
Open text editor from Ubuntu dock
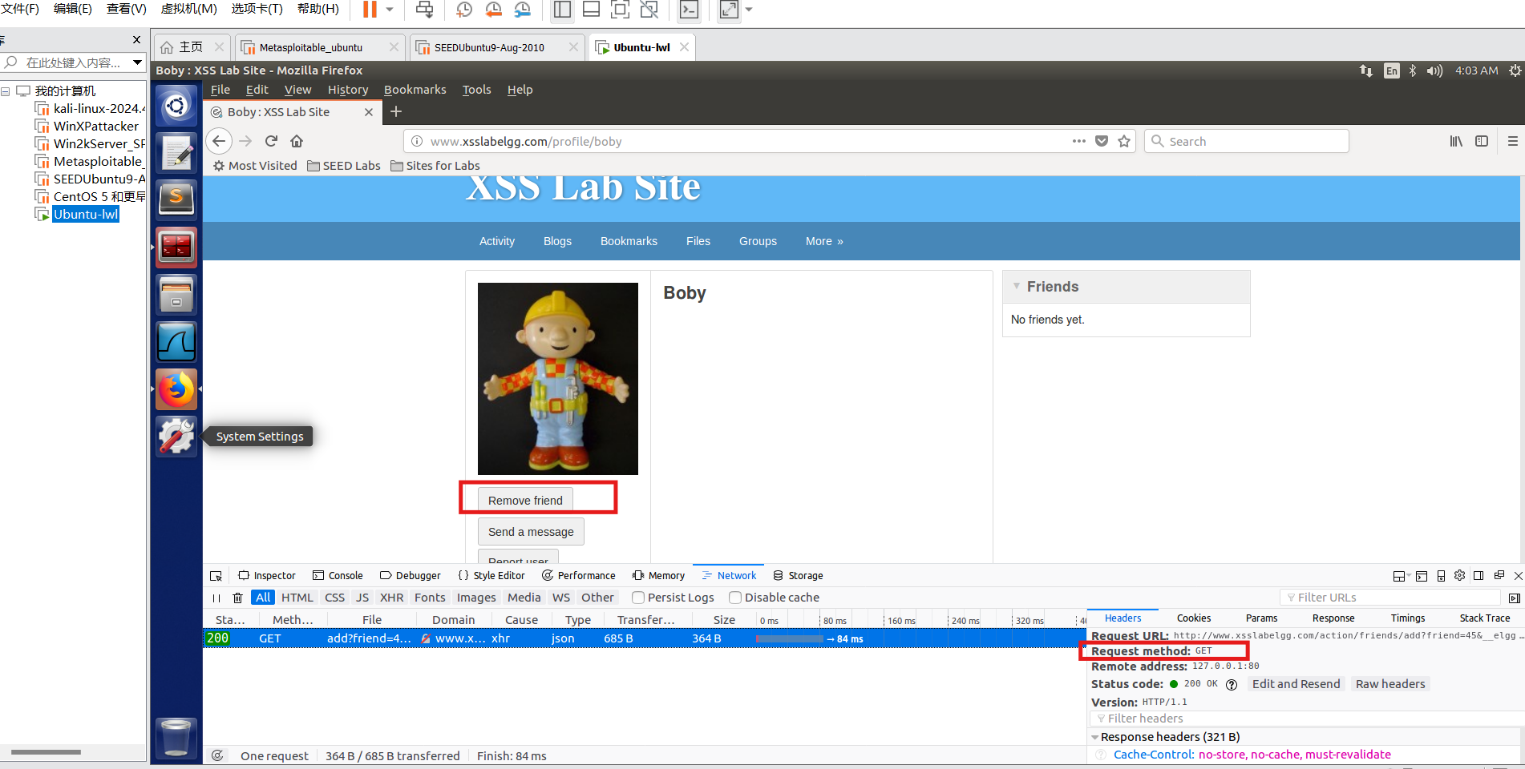point(176,152)
